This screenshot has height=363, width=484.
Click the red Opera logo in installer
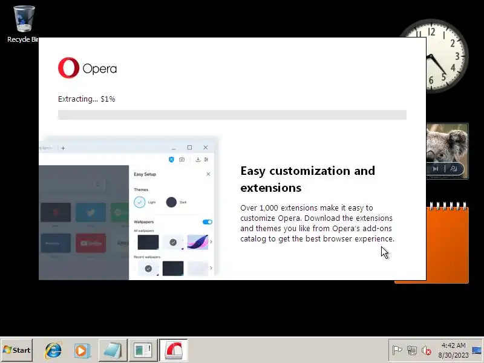click(68, 68)
